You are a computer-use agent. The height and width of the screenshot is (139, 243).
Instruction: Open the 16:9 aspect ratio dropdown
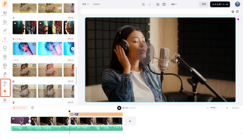85,4
